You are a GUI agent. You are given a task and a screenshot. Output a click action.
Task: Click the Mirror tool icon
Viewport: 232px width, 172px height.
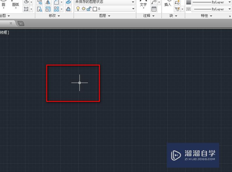tap(48, 2)
